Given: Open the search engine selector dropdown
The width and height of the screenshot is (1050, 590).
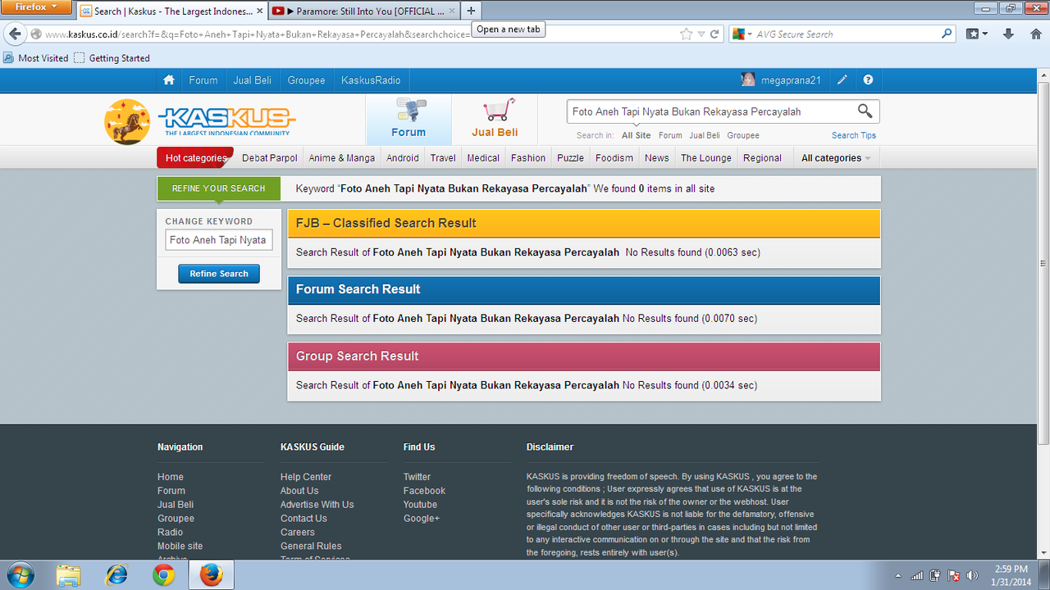Looking at the screenshot, I should (x=742, y=34).
